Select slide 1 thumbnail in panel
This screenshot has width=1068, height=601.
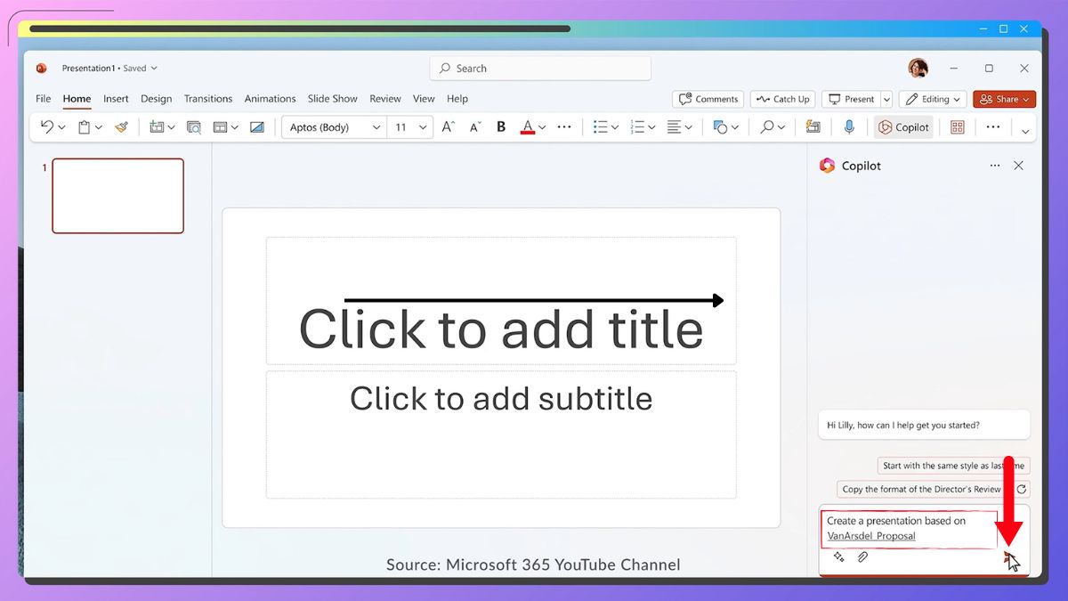pyautogui.click(x=117, y=196)
